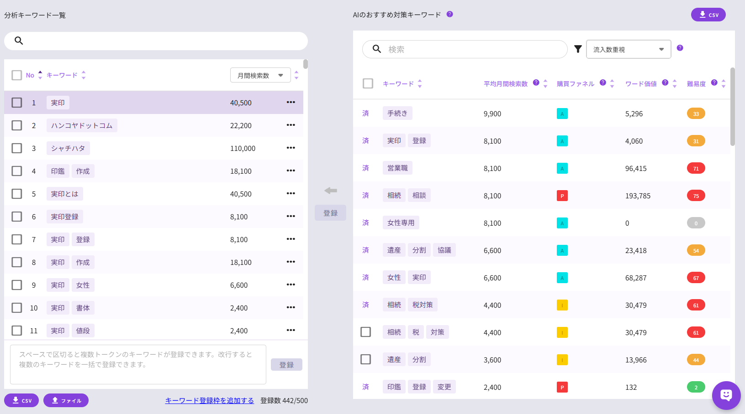Viewport: 745px width, 414px height.
Task: Click the help icon next to AIのおすすめ対策キーワード title
Action: tap(450, 14)
